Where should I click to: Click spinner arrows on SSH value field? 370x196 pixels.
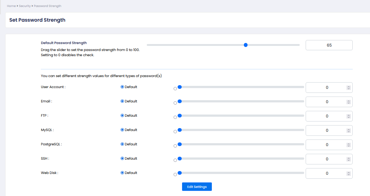[x=348, y=159]
